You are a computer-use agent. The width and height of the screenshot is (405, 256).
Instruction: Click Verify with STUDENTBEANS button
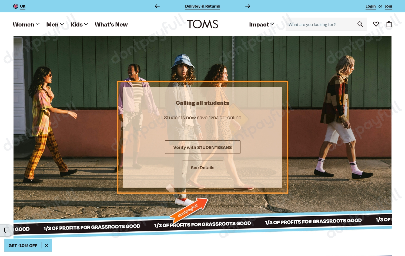[x=203, y=147]
